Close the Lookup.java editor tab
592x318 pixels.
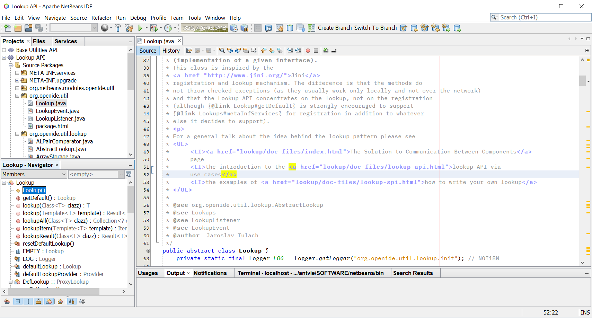[179, 41]
